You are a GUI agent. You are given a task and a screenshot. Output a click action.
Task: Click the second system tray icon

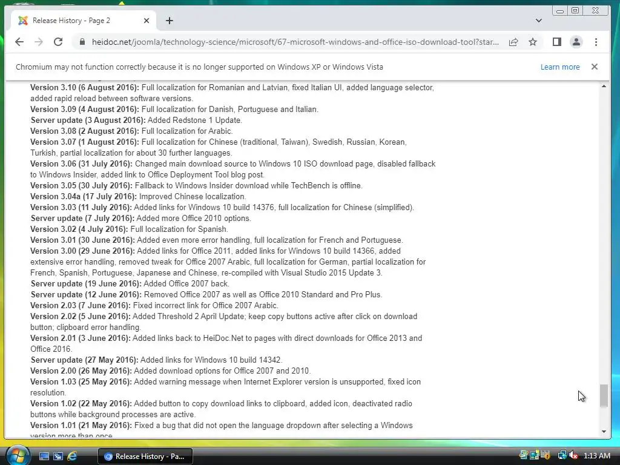[x=534, y=455]
